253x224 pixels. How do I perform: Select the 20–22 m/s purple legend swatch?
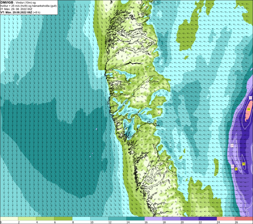pyautogui.click(x=190, y=218)
